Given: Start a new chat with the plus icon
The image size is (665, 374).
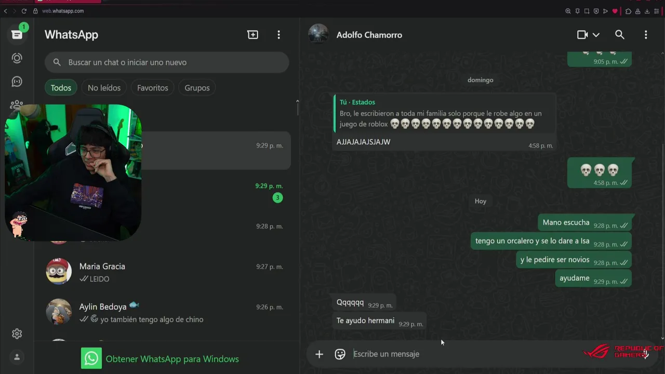Looking at the screenshot, I should tap(252, 35).
